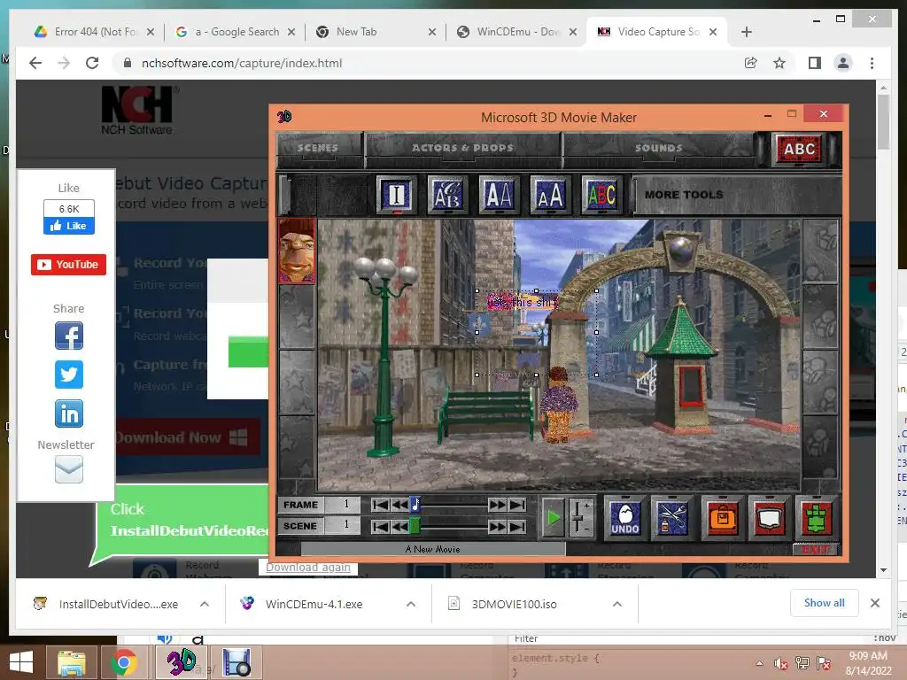This screenshot has width=907, height=680.
Task: Open the SCENES menu tab
Action: pos(318,148)
